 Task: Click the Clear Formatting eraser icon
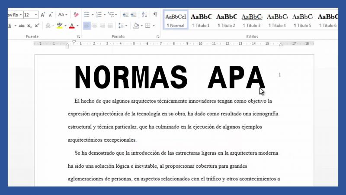click(77, 15)
